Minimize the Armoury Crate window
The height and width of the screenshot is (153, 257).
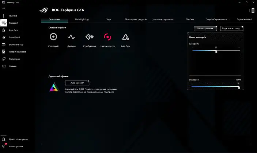(239, 3)
